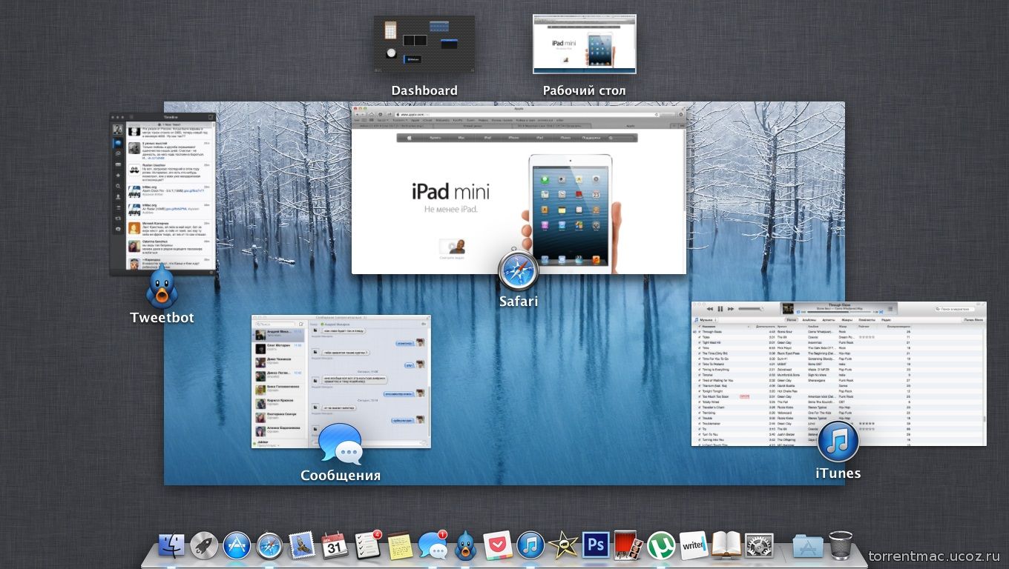The image size is (1009, 569).
Task: Switch to the Dashboard space thumbnail
Action: 424,44
